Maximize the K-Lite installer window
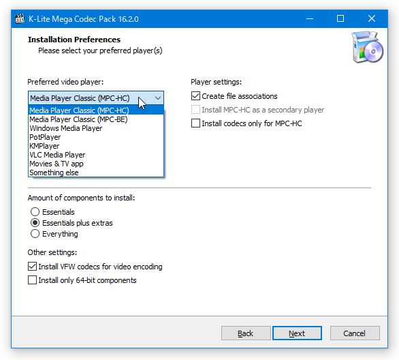Screen dimensions: 399x360 [340, 19]
